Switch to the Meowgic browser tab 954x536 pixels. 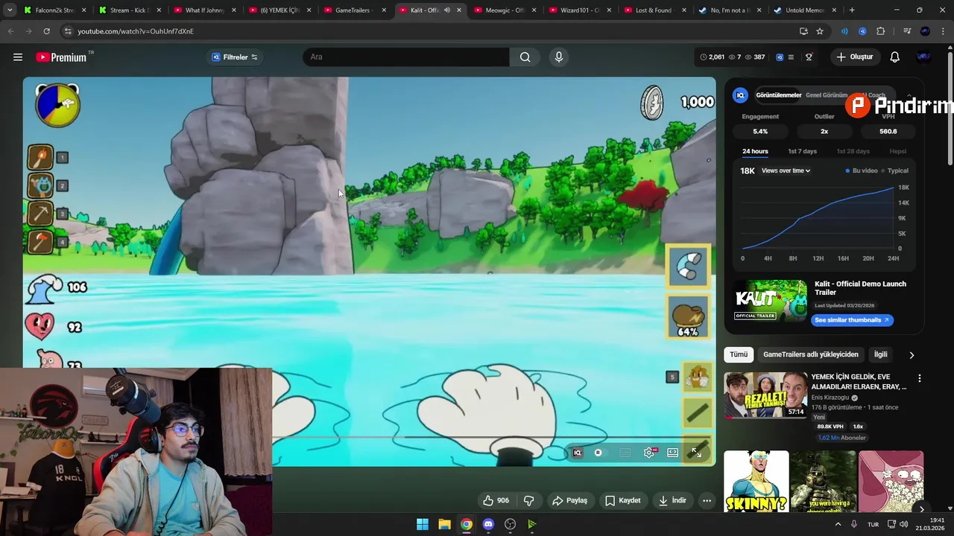(x=505, y=10)
